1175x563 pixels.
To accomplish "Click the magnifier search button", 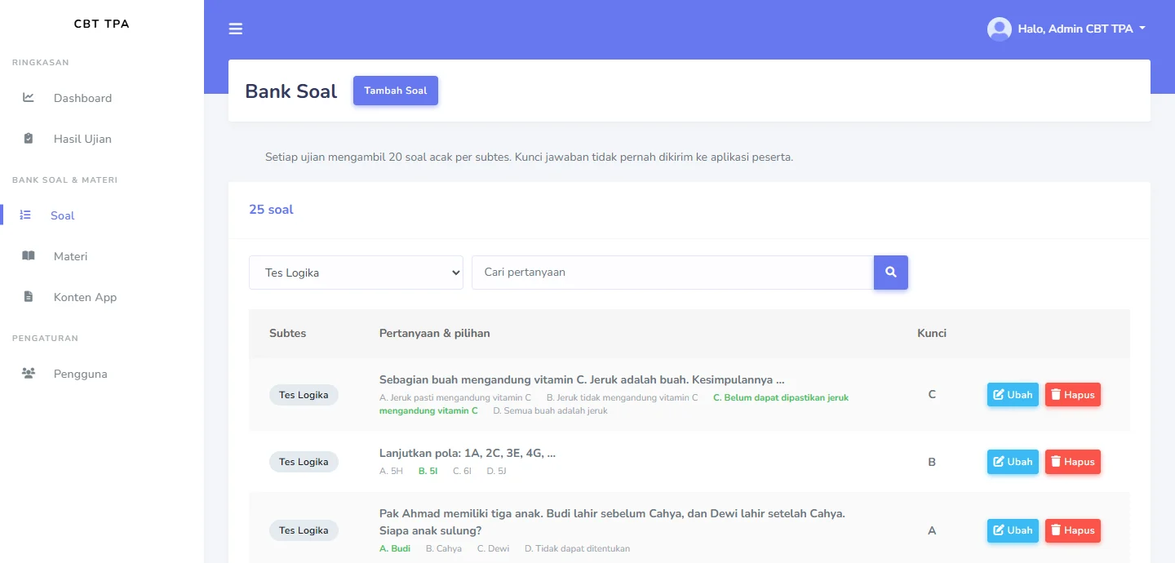I will pos(891,273).
